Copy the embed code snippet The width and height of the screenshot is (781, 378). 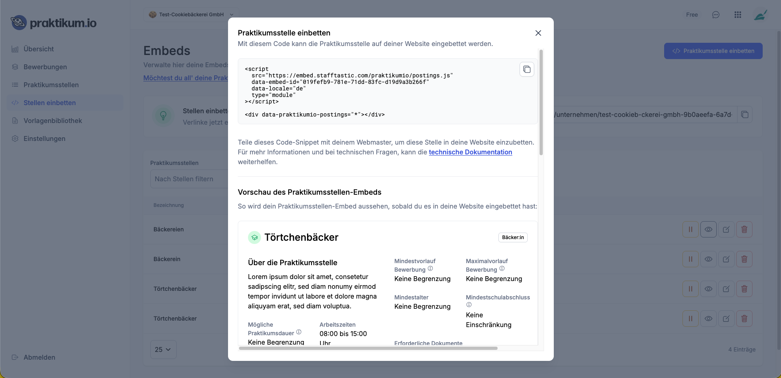coord(527,69)
